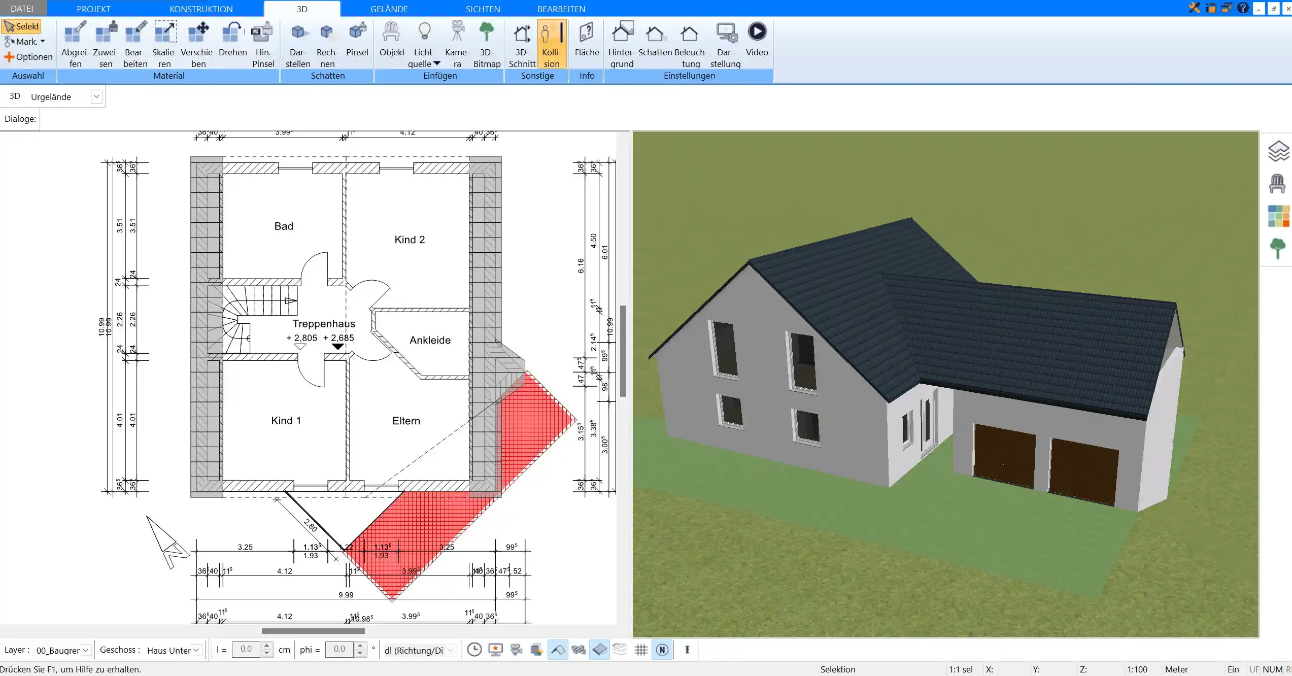Toggle the north arrow N button

click(662, 650)
